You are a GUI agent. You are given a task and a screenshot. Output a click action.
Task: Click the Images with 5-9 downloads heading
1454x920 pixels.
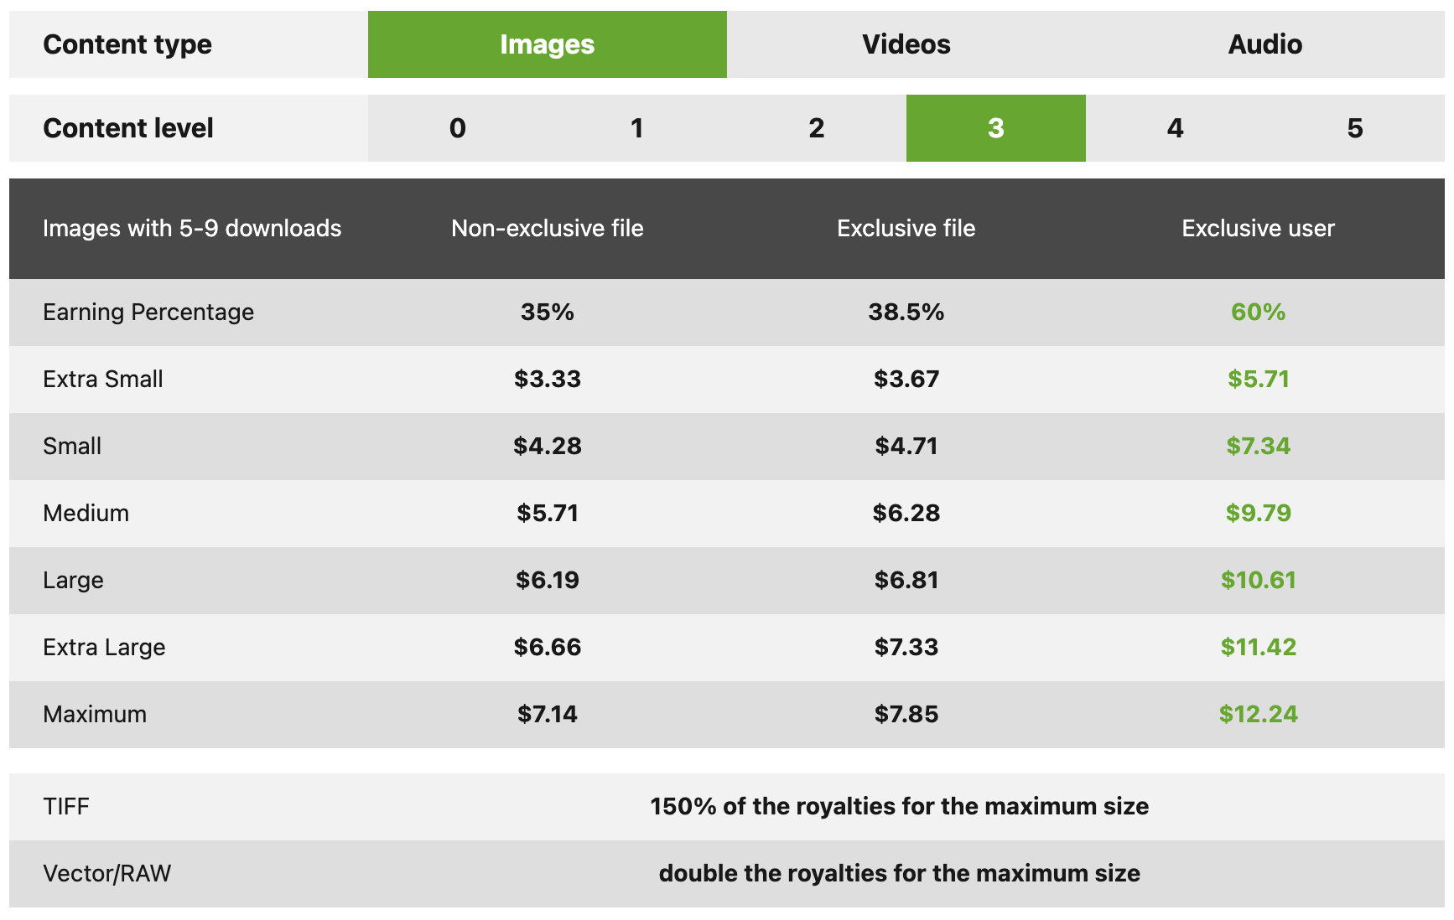pos(193,228)
